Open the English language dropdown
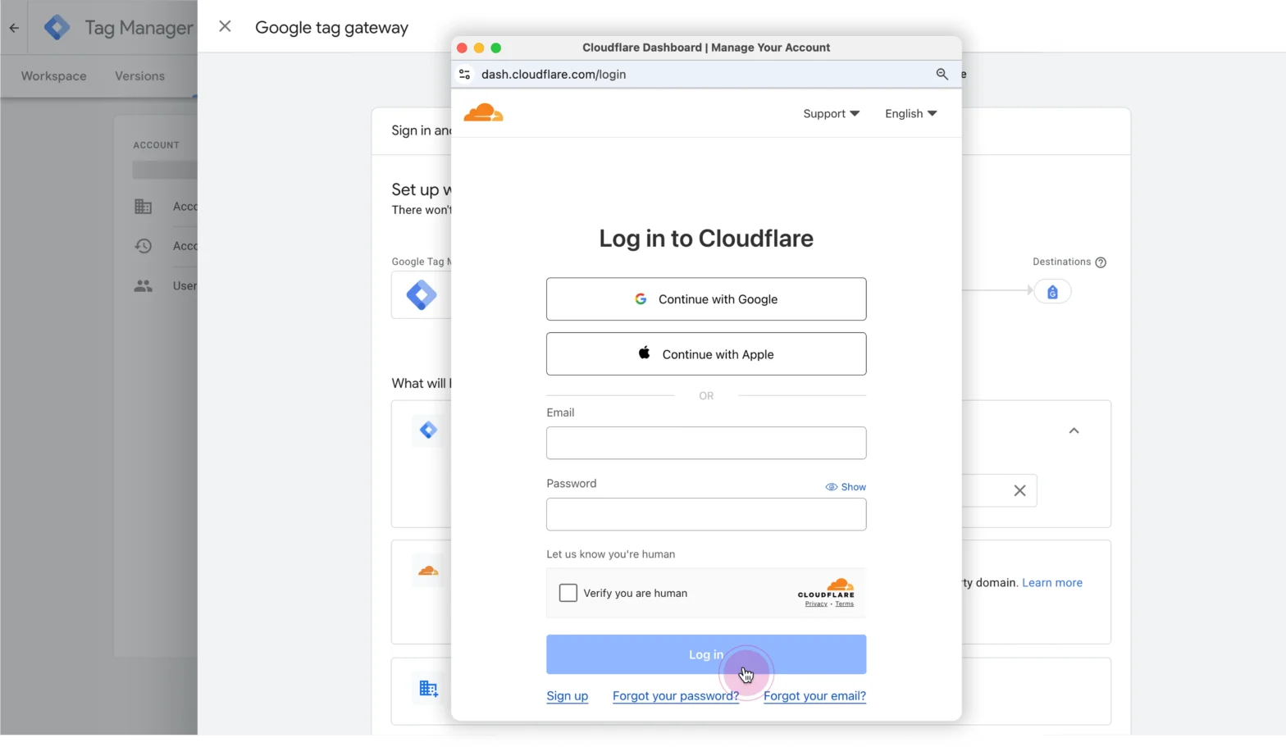 coord(910,114)
